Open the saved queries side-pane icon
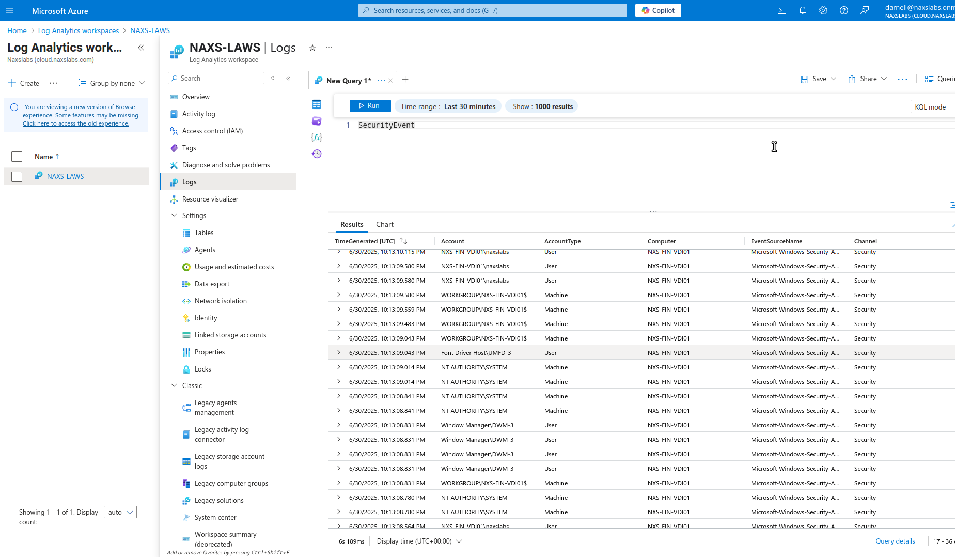955x557 pixels. click(x=317, y=121)
